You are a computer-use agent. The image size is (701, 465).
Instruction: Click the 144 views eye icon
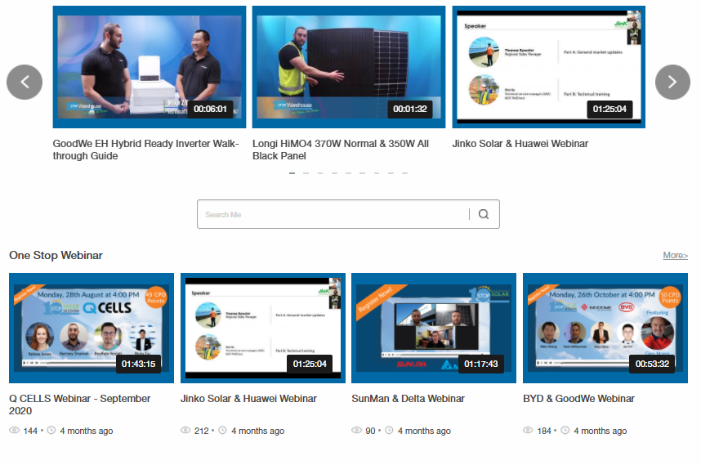15,430
